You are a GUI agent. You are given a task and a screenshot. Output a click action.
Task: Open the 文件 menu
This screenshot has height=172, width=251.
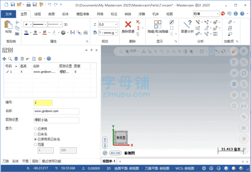9,14
